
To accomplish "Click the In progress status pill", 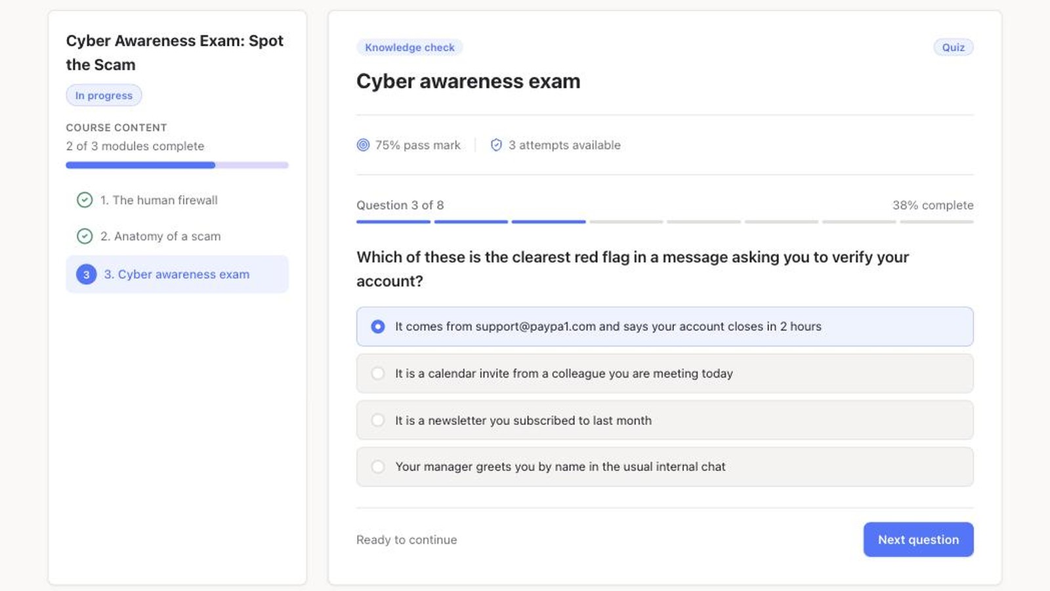I will [104, 95].
